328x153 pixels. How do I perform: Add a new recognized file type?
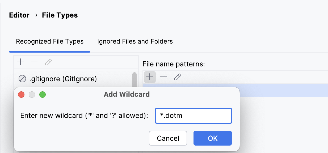tap(20, 62)
